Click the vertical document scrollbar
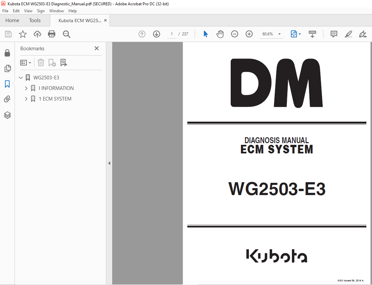 coord(371,163)
